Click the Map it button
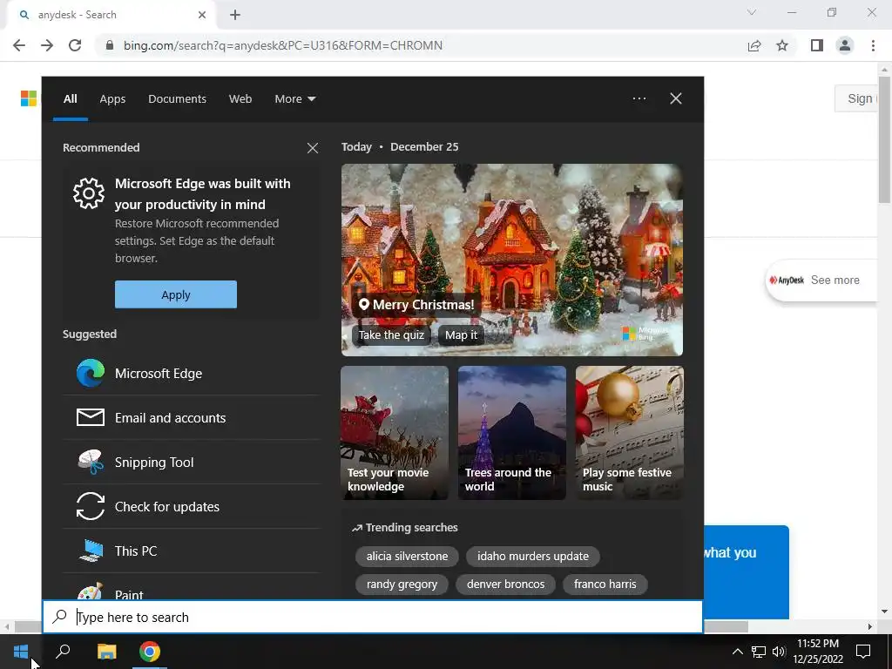Viewport: 892px width, 669px height. (462, 335)
